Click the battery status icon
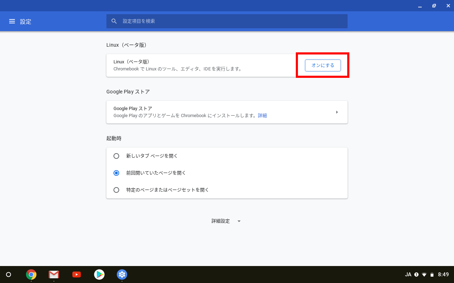This screenshot has height=283, width=454. [432, 275]
